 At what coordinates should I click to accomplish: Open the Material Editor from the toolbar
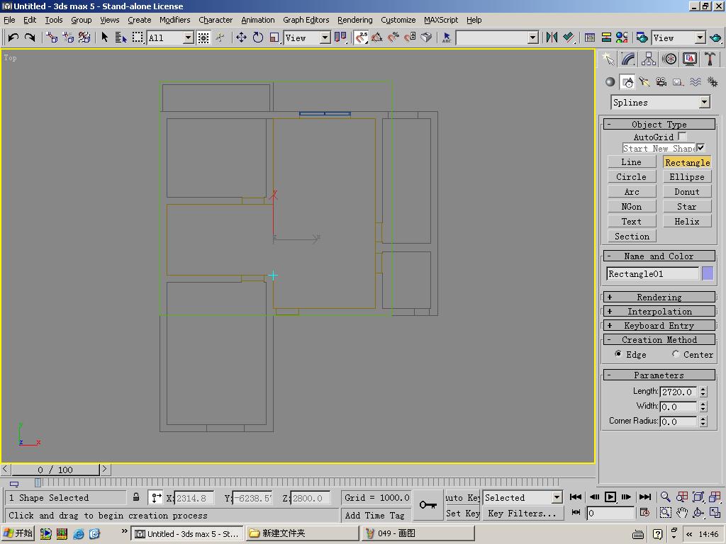click(622, 38)
